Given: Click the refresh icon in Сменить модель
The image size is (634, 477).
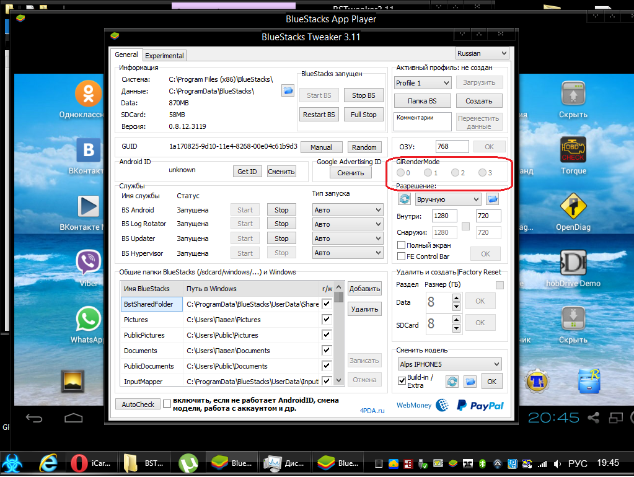Looking at the screenshot, I should click(452, 382).
